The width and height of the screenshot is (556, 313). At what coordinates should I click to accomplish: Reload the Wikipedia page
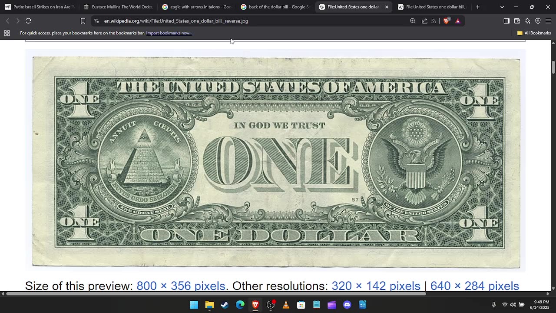pyautogui.click(x=29, y=21)
